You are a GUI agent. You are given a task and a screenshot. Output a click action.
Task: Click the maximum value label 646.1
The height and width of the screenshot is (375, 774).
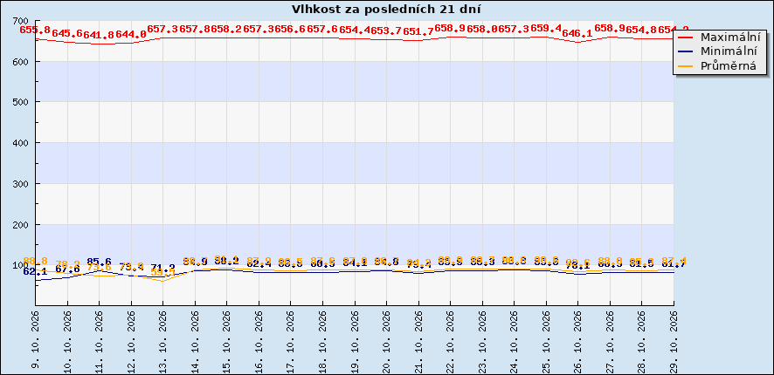point(578,33)
